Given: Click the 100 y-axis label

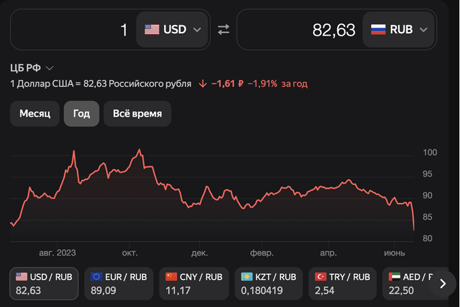Looking at the screenshot, I should point(430,153).
